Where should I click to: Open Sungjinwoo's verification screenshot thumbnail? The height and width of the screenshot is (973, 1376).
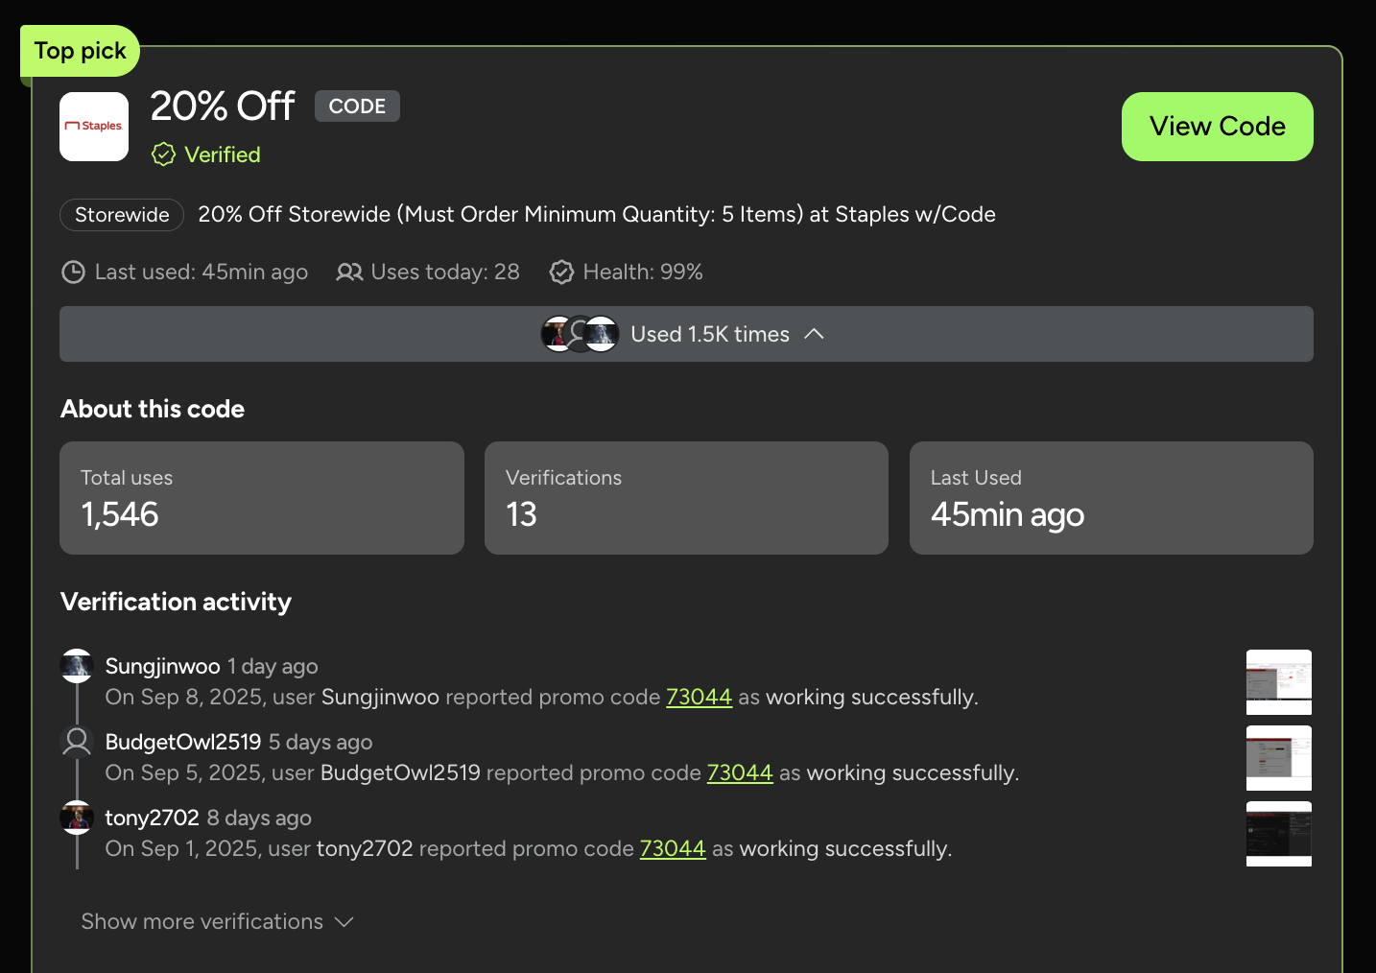point(1279,682)
